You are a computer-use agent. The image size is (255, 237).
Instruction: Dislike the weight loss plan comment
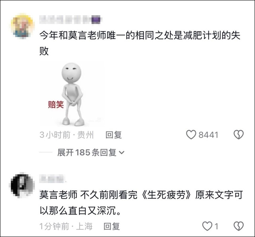point(239,135)
